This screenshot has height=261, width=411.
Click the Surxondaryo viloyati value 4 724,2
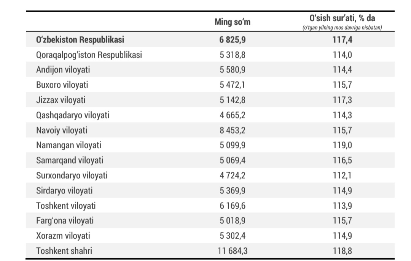(233, 175)
